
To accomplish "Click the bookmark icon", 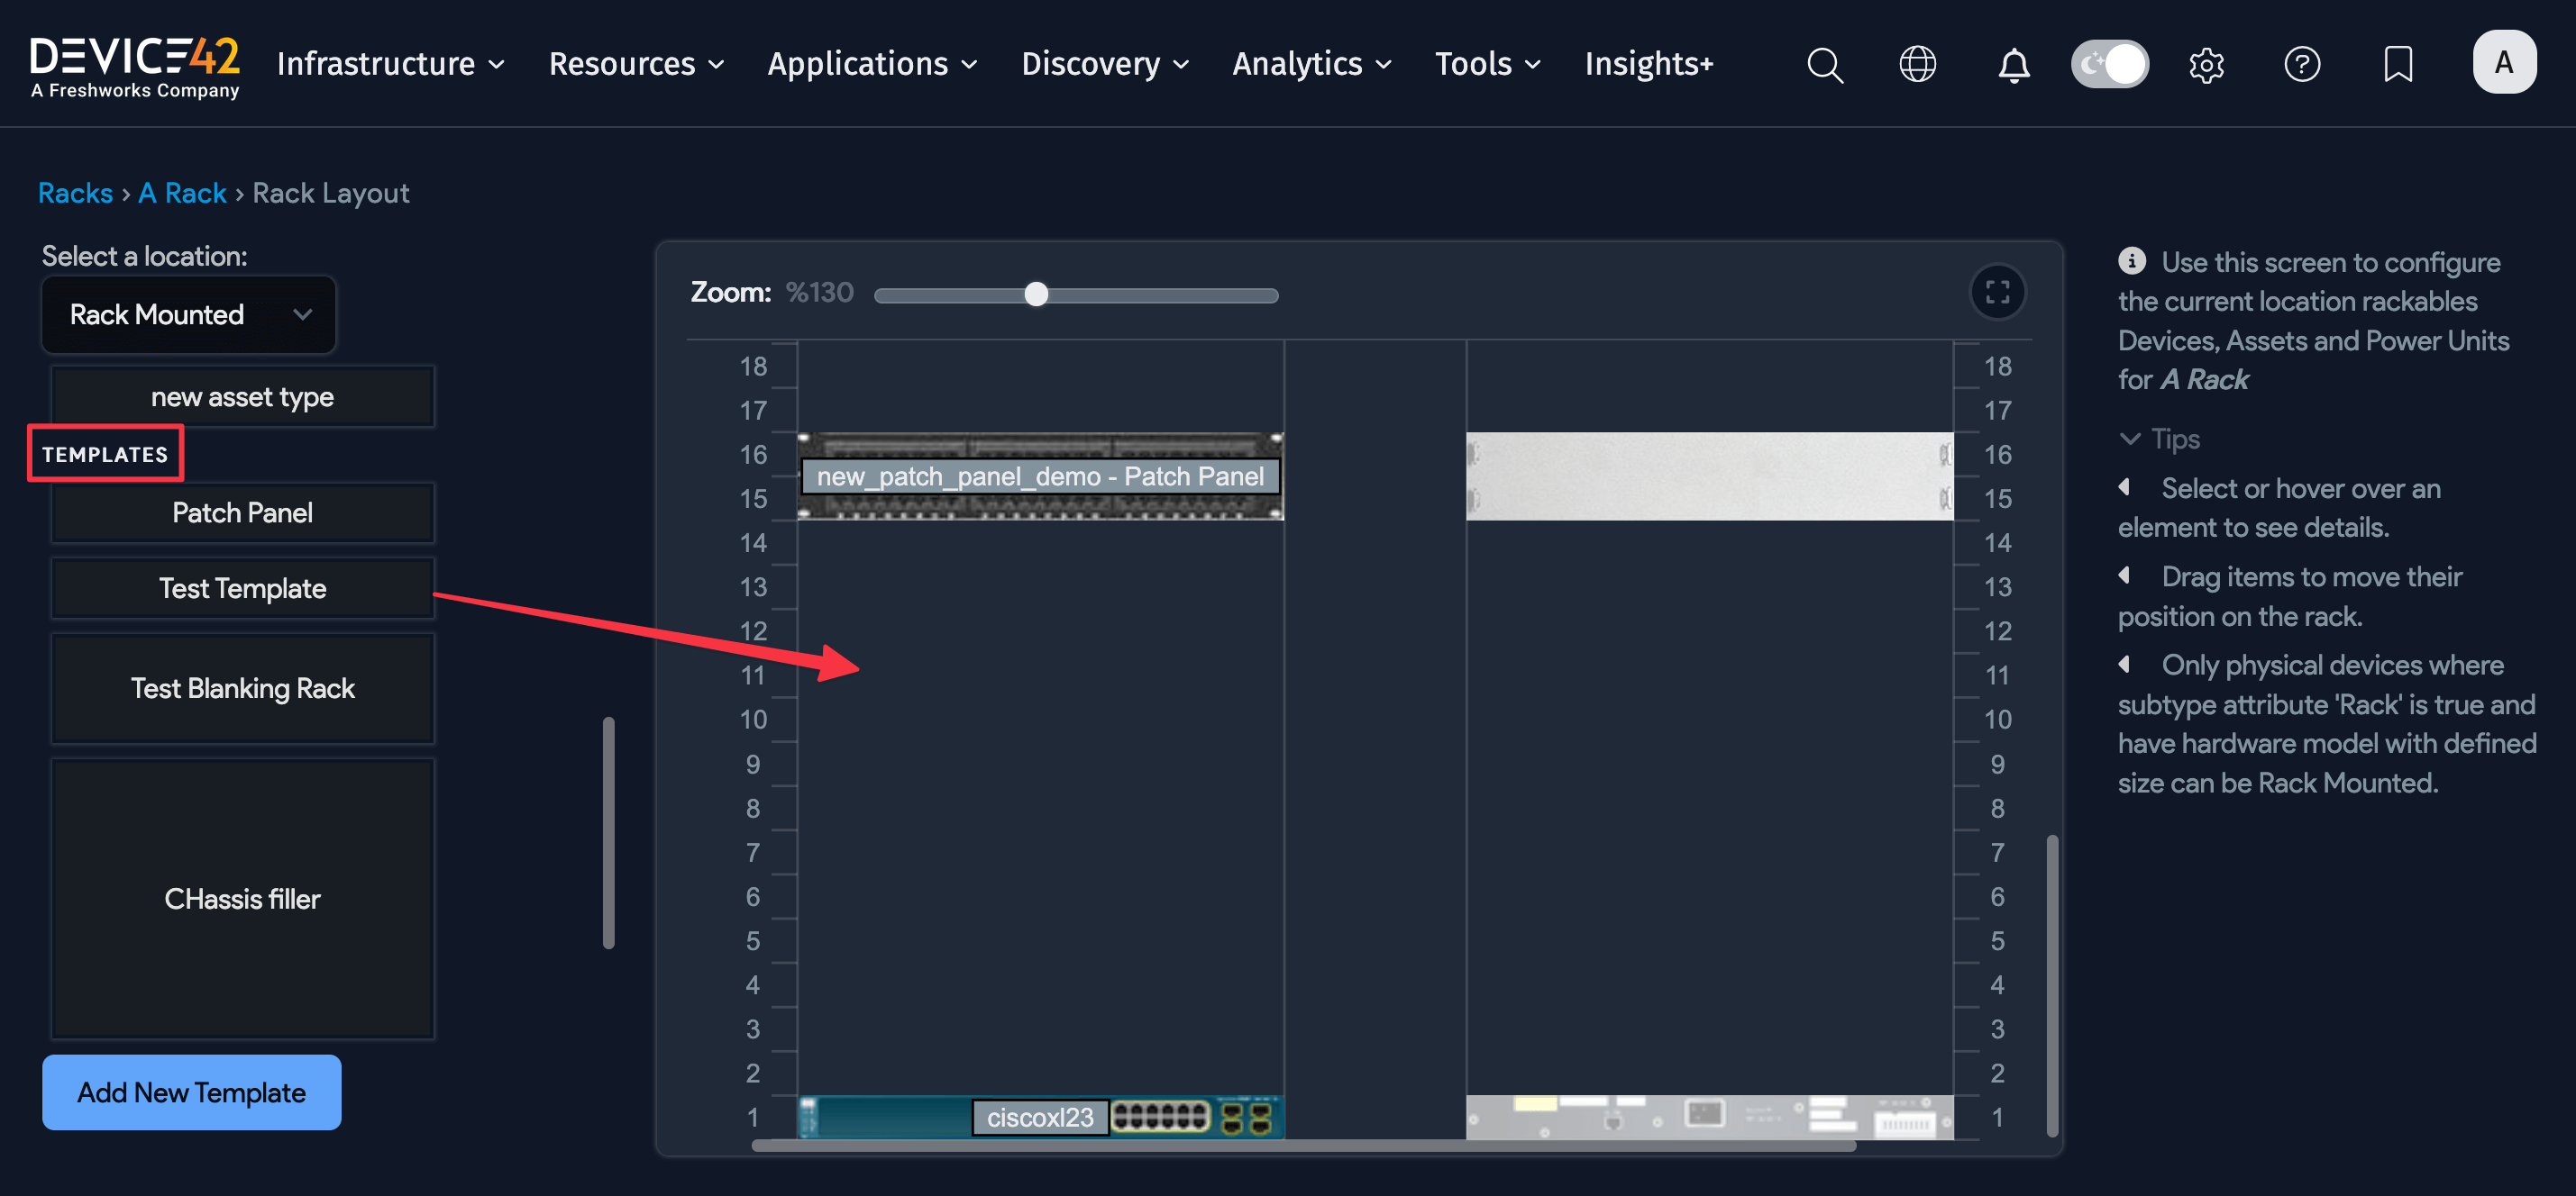I will click(2398, 64).
